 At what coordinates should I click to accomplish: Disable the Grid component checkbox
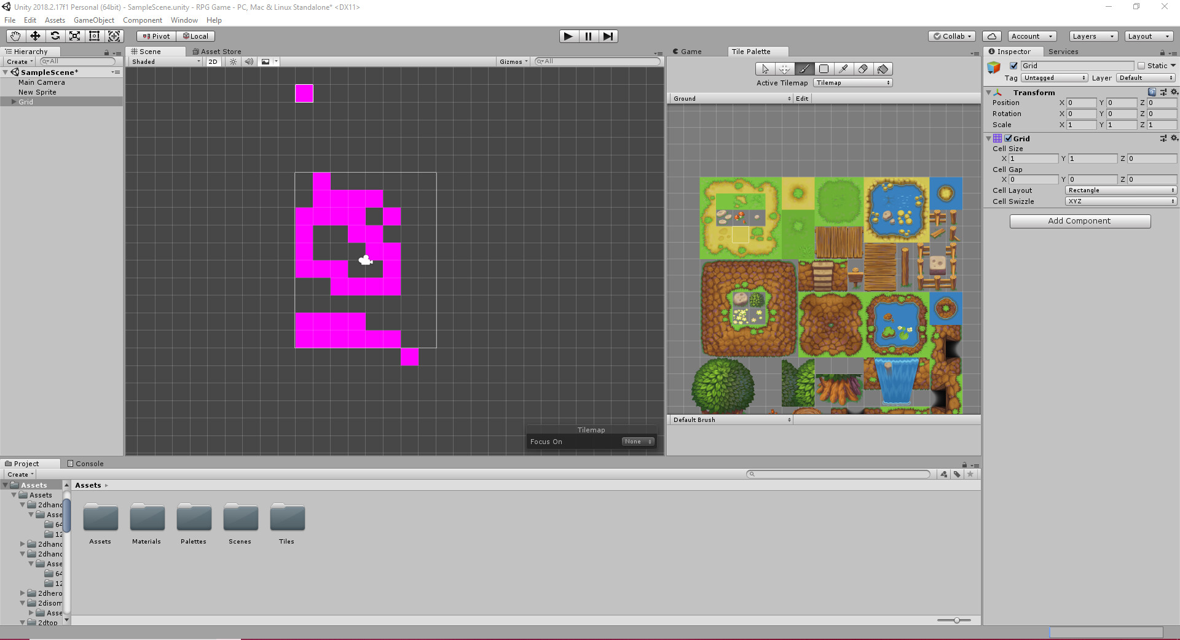pos(1008,139)
